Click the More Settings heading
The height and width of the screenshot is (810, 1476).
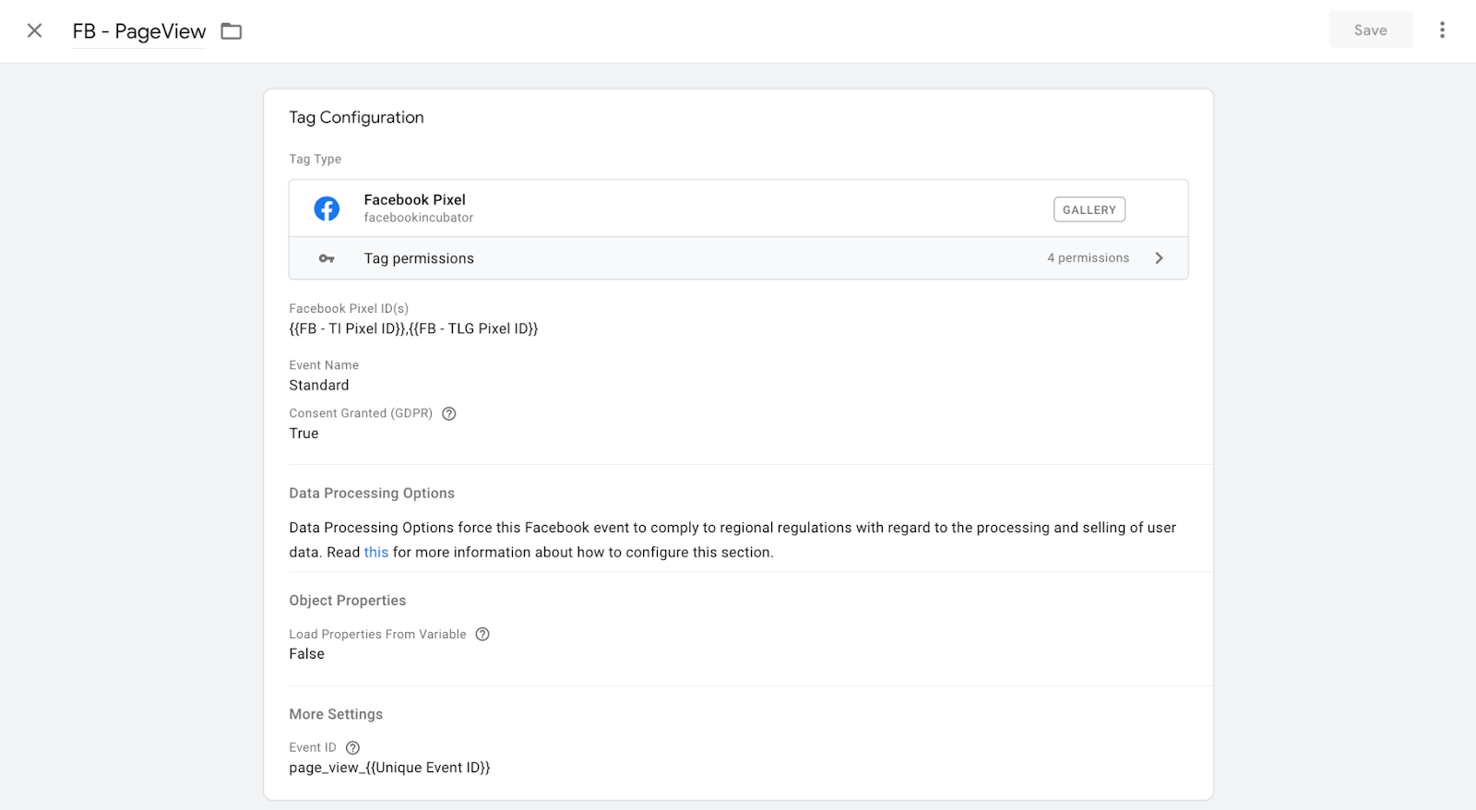click(x=336, y=714)
